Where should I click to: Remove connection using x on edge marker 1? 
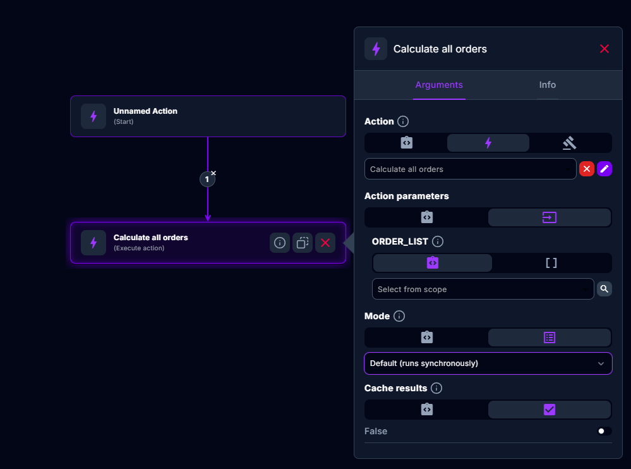(213, 173)
